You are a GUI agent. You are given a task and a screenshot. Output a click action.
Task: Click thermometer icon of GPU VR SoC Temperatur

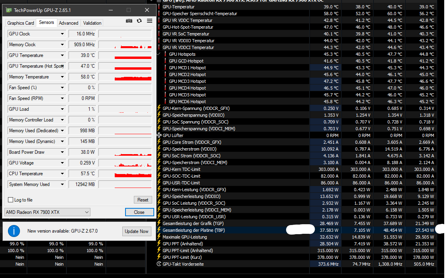tap(159, 34)
